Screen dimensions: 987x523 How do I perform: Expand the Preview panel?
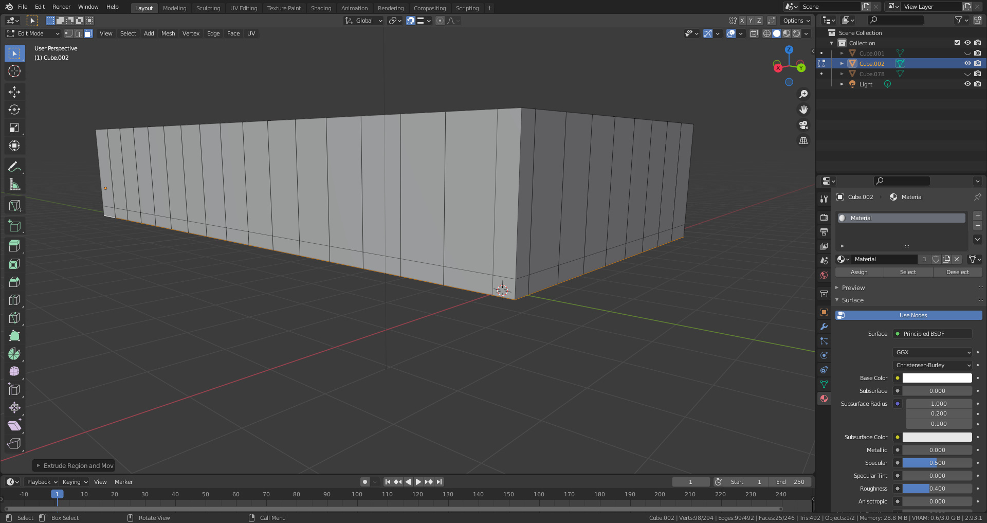click(x=853, y=288)
